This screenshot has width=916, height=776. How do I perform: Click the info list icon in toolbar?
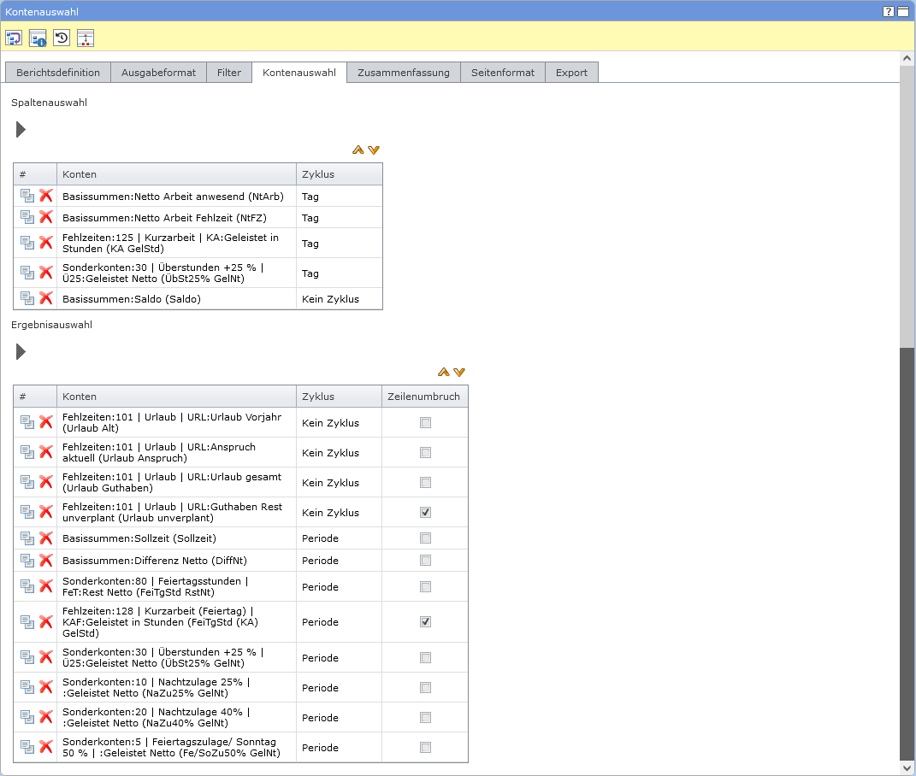[x=38, y=38]
